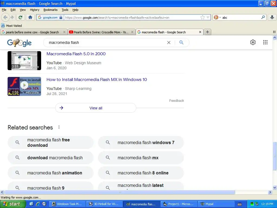The height and width of the screenshot is (208, 277).
Task: Click the horizontal scrollbar right arrow
Action: [x=270, y=192]
